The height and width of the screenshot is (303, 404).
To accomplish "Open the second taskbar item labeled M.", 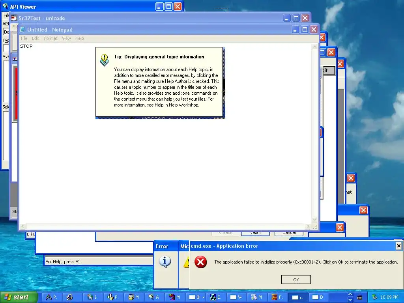I will point(175,297).
